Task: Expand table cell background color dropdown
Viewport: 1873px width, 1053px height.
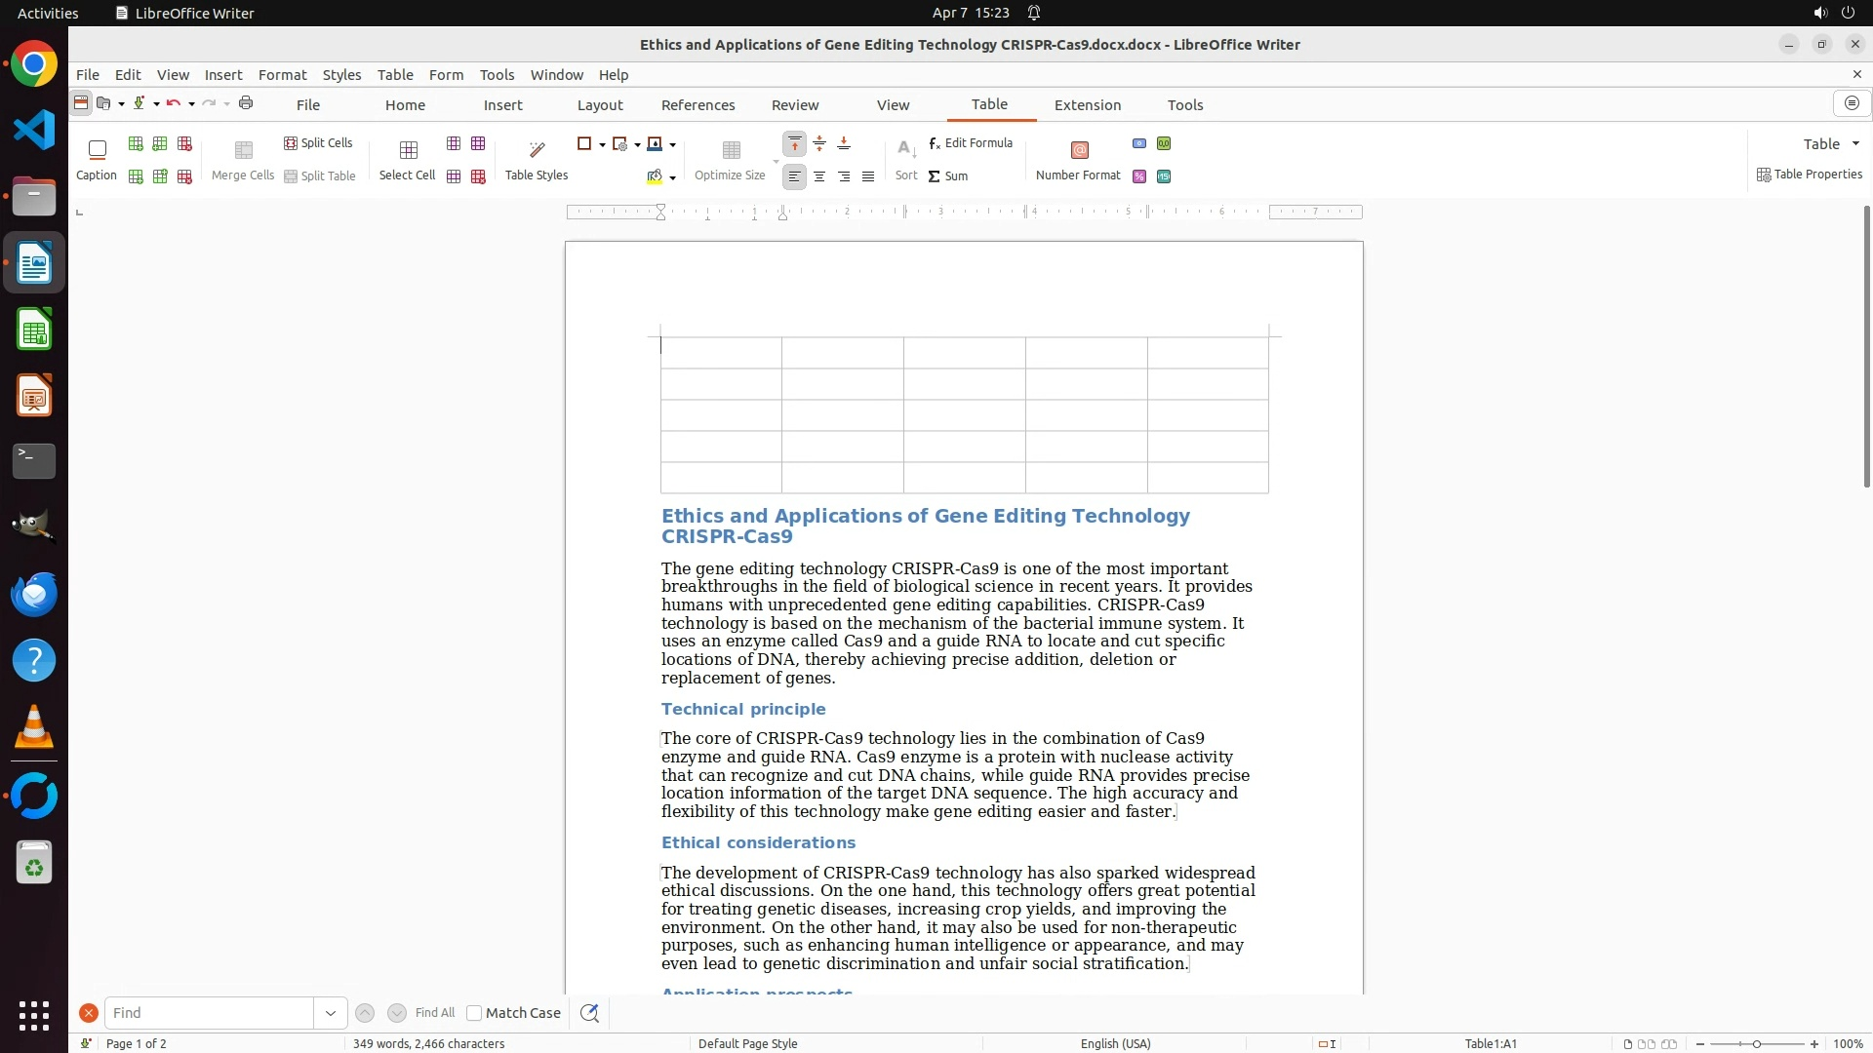Action: pos(672,178)
